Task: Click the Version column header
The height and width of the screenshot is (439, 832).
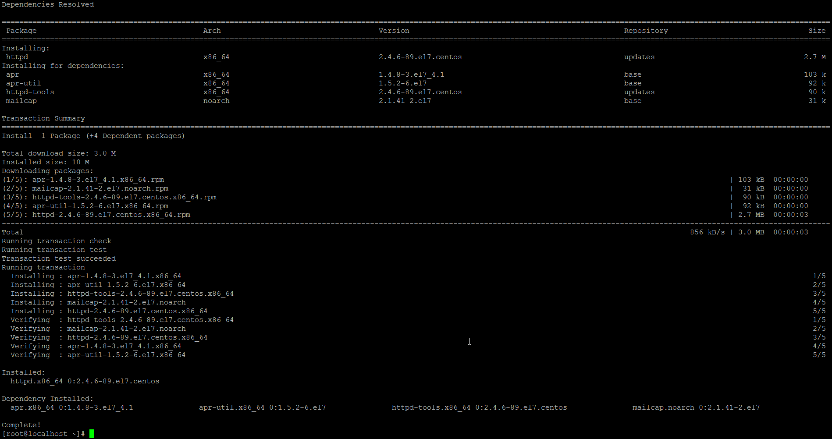Action: coord(394,31)
